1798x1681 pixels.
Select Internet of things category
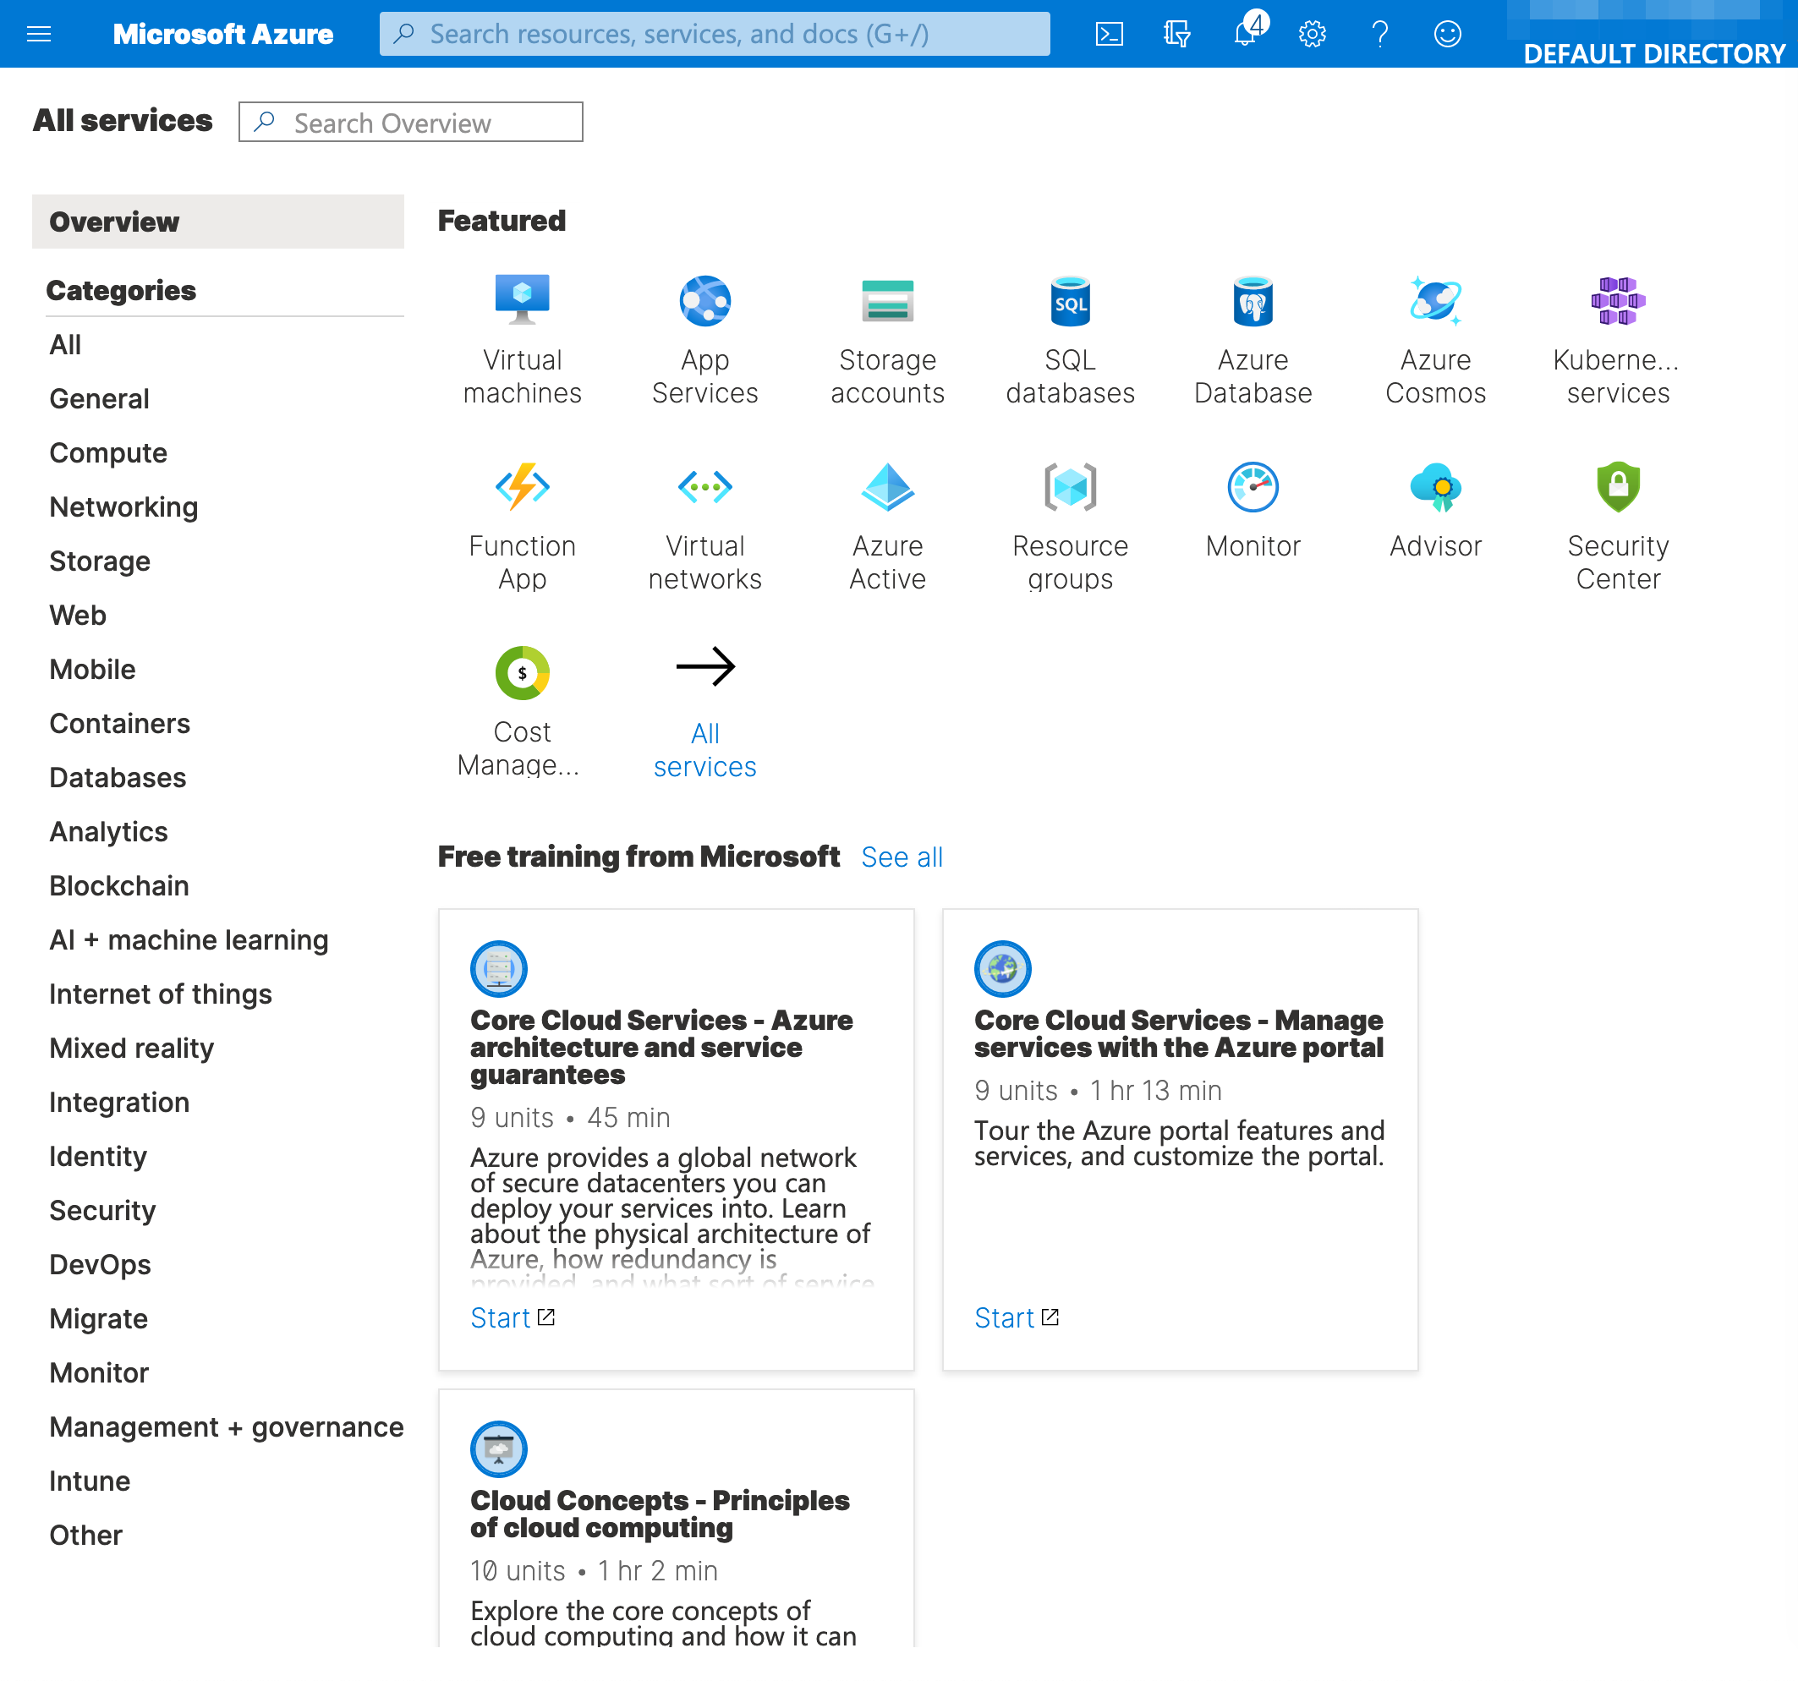click(x=160, y=994)
